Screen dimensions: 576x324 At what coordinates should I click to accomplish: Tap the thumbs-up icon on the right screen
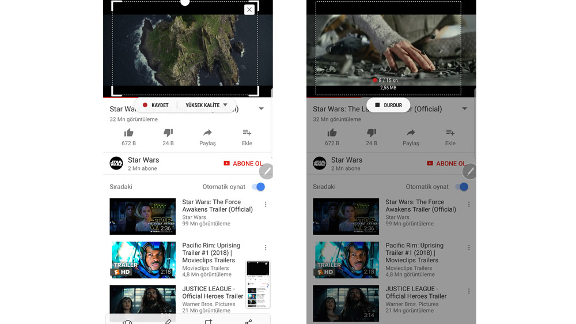(332, 133)
